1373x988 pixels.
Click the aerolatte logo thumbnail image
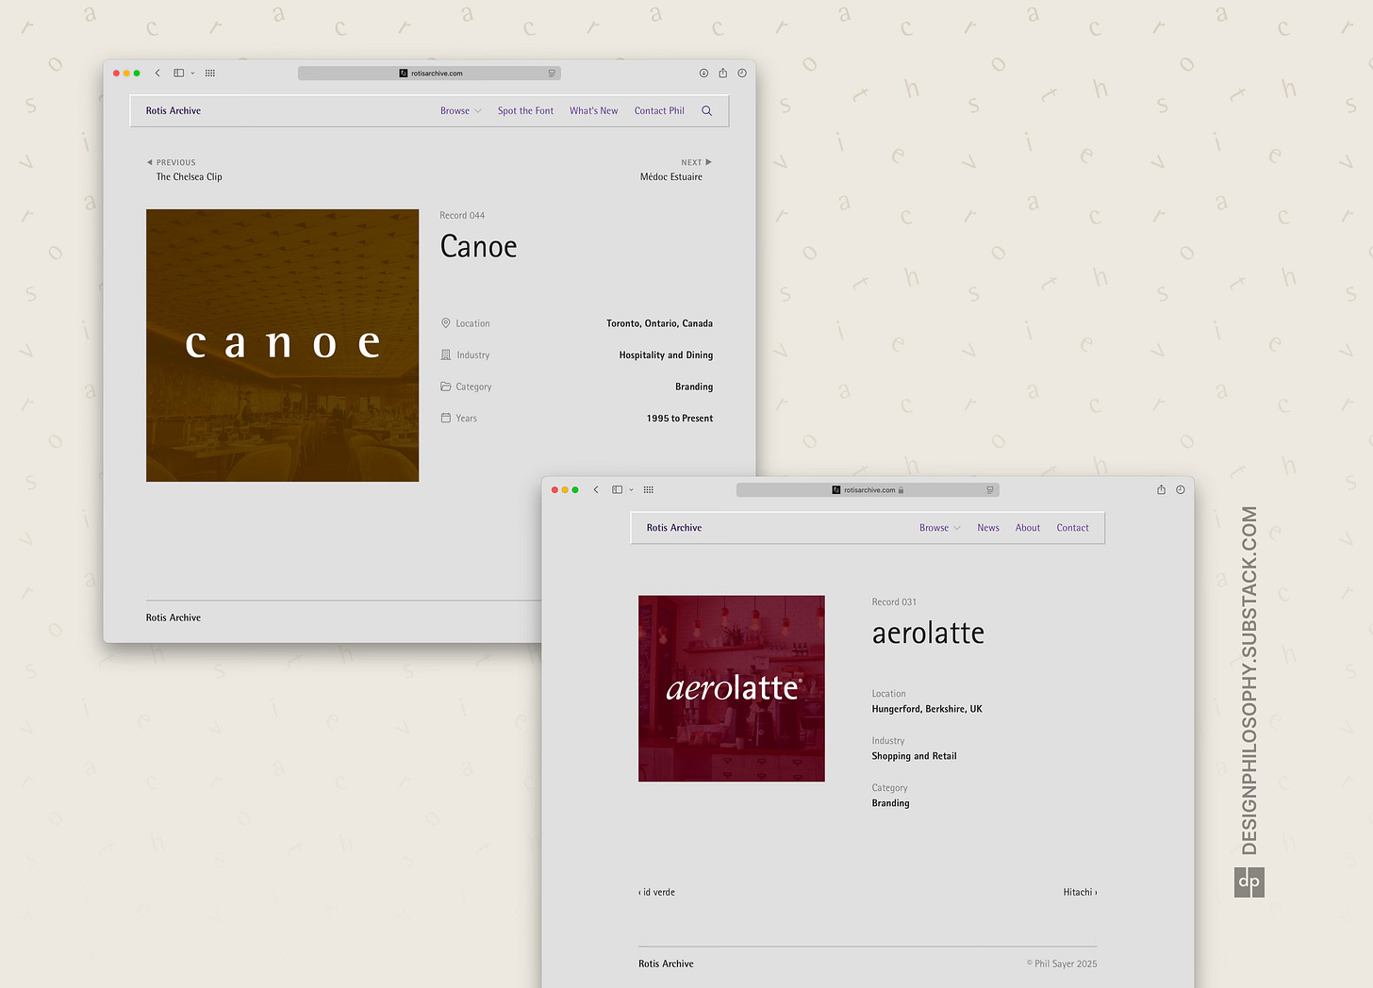[732, 688]
